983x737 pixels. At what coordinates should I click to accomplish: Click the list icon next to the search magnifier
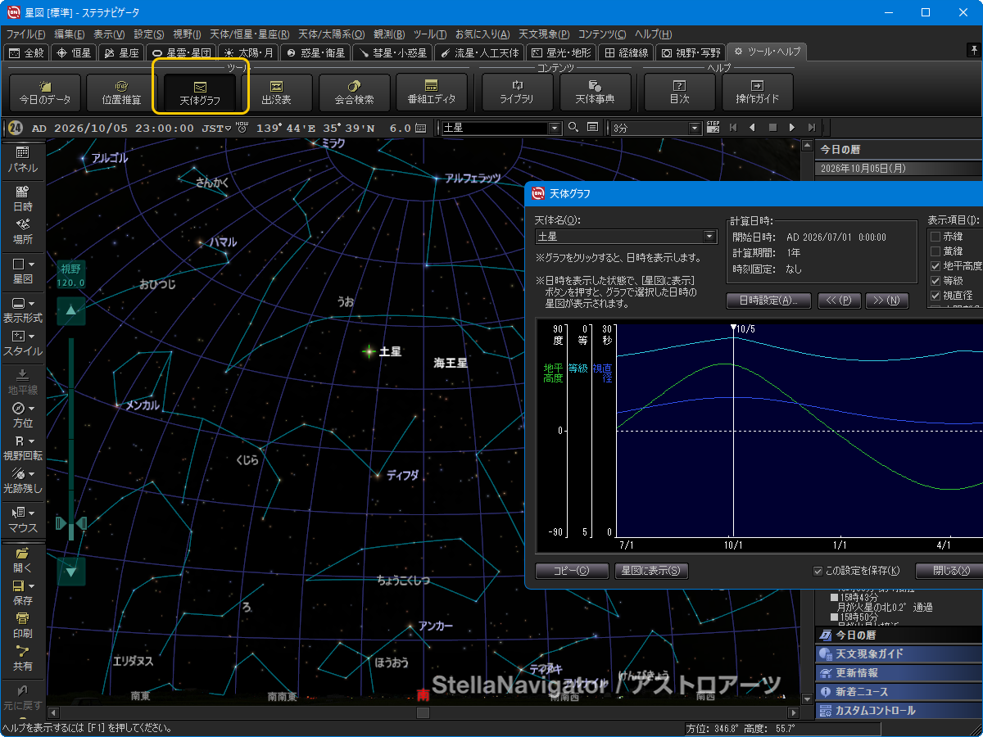(x=592, y=128)
